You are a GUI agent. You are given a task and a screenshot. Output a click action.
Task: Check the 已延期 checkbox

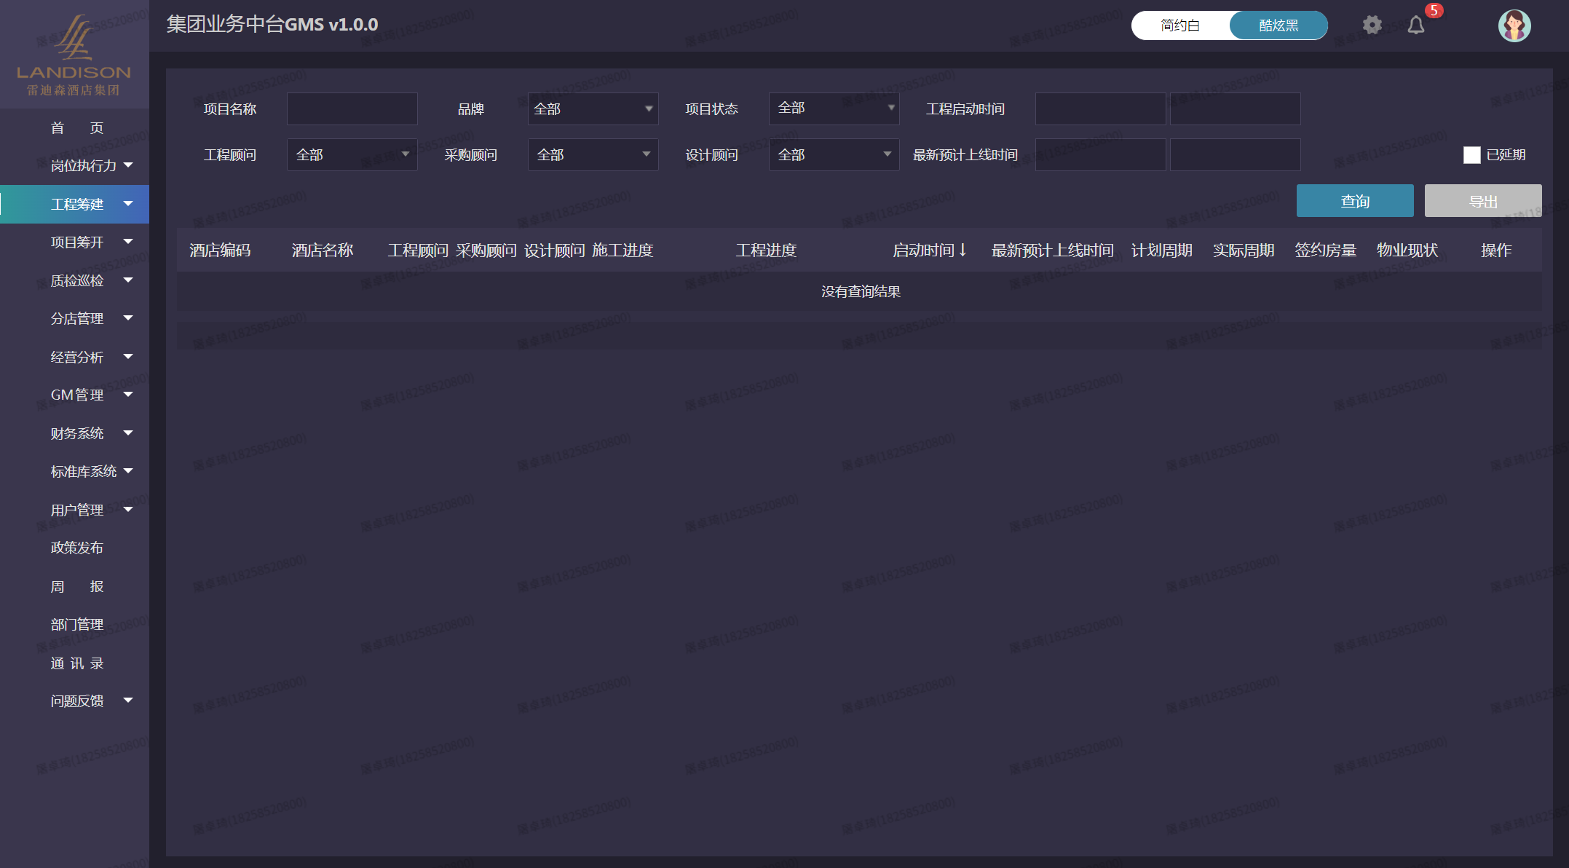(x=1471, y=154)
